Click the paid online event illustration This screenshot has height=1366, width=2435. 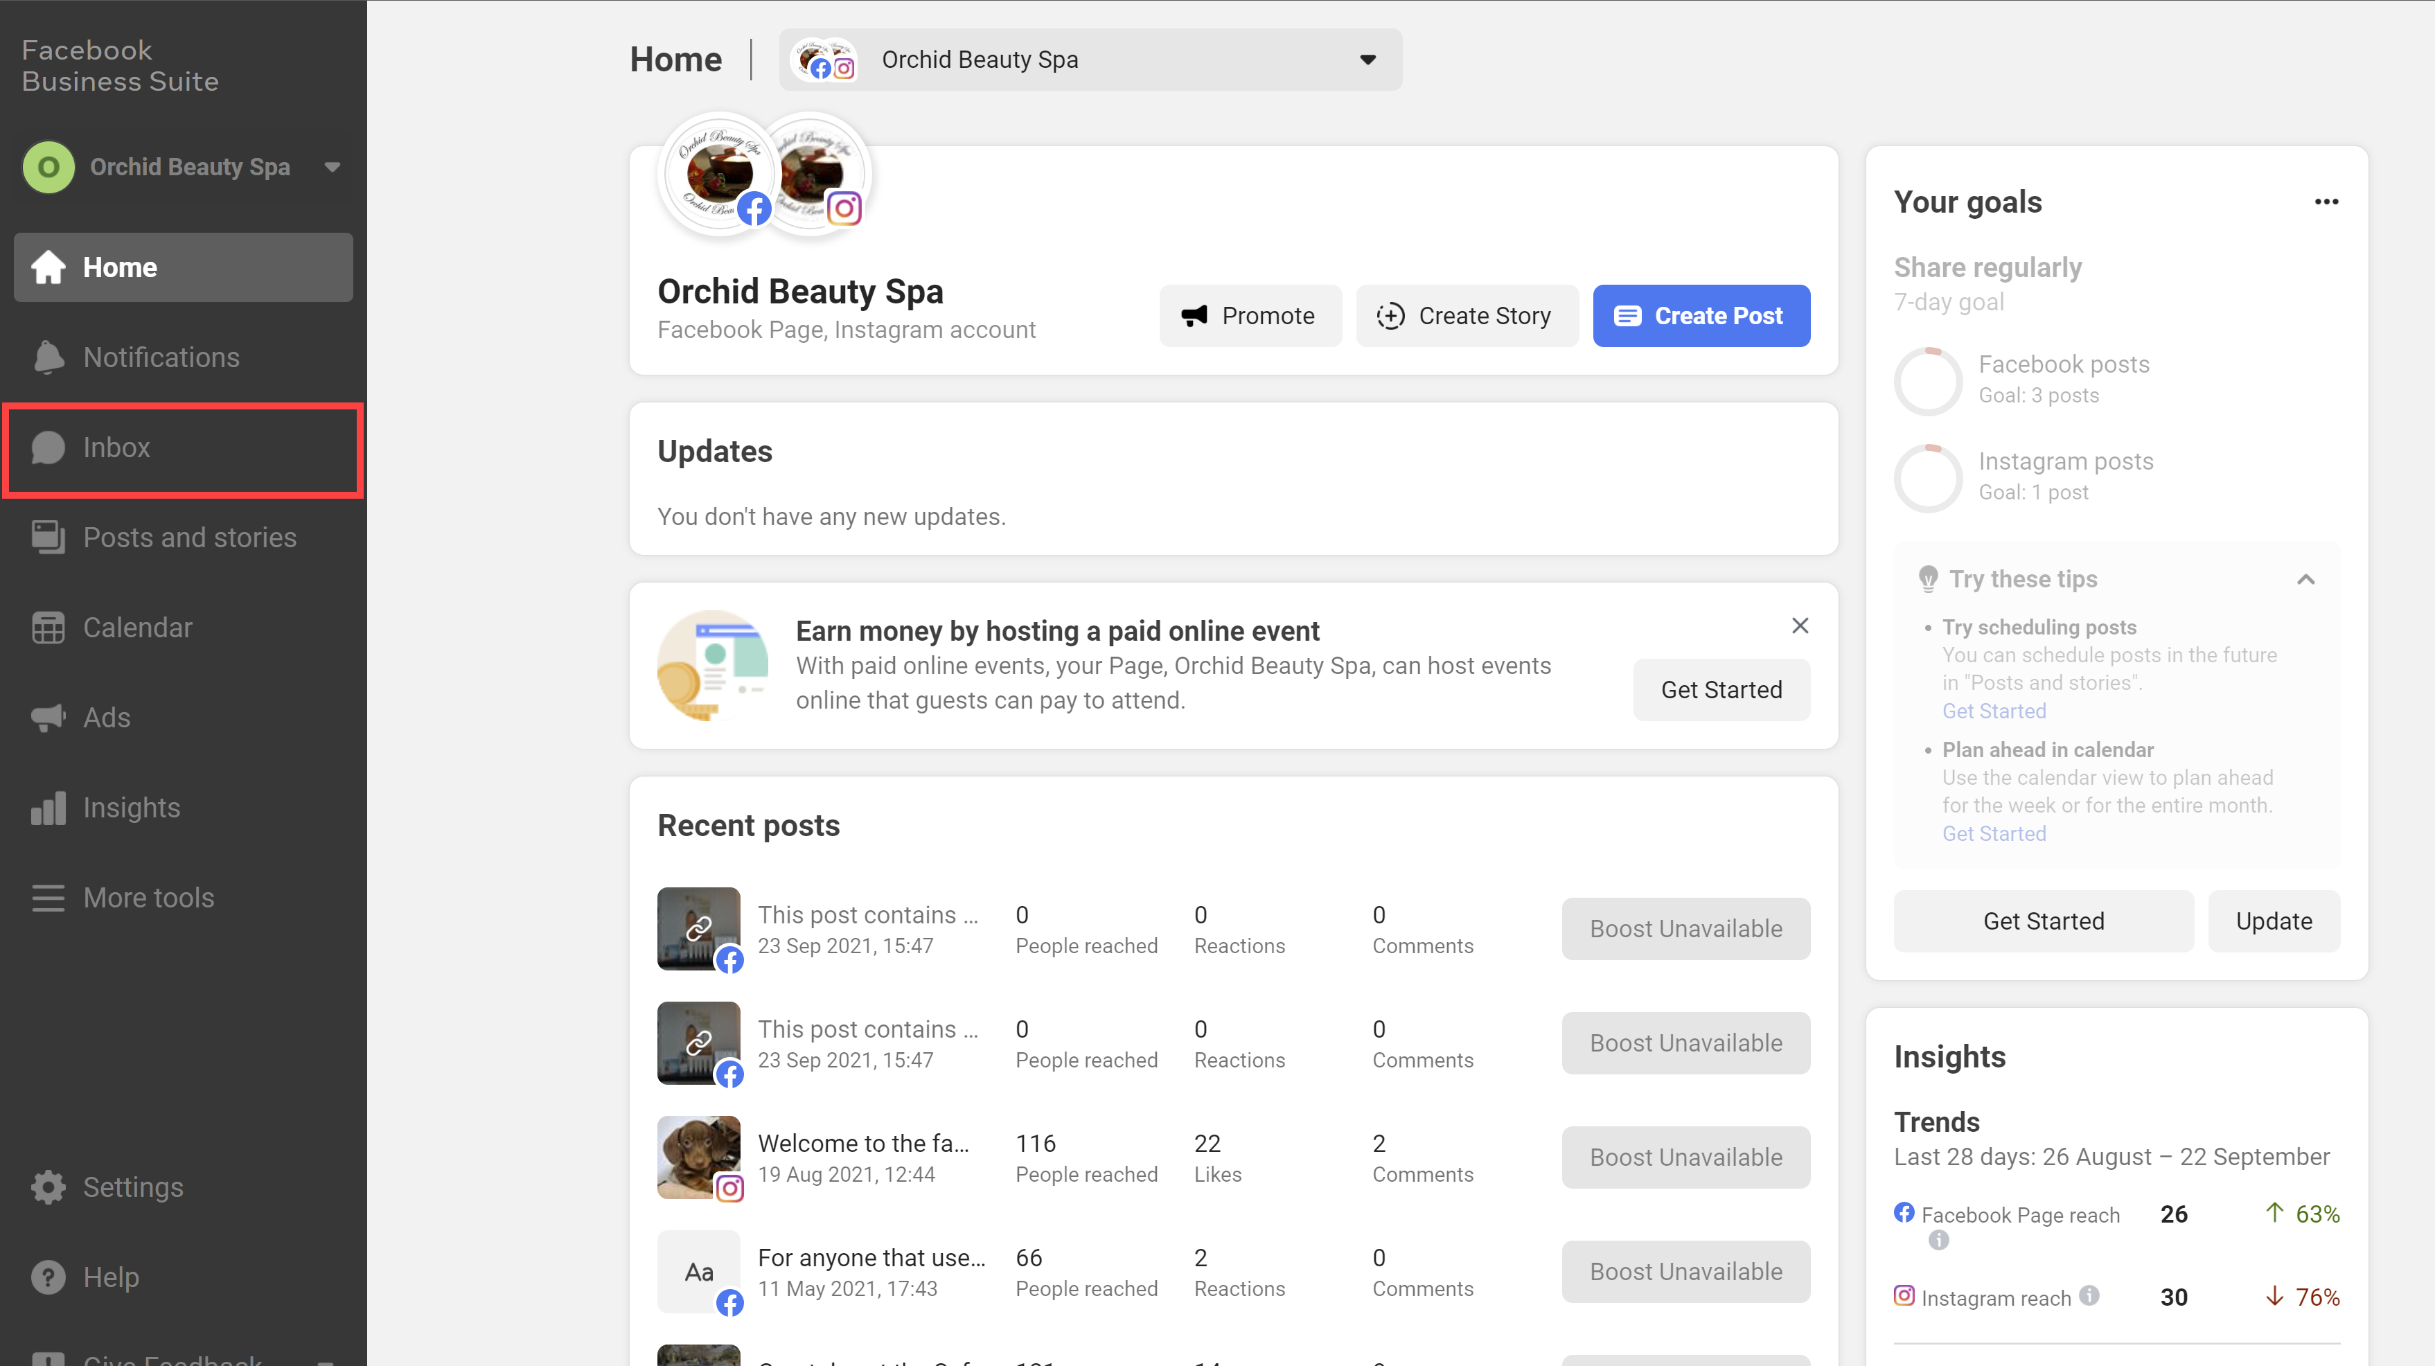click(x=714, y=666)
